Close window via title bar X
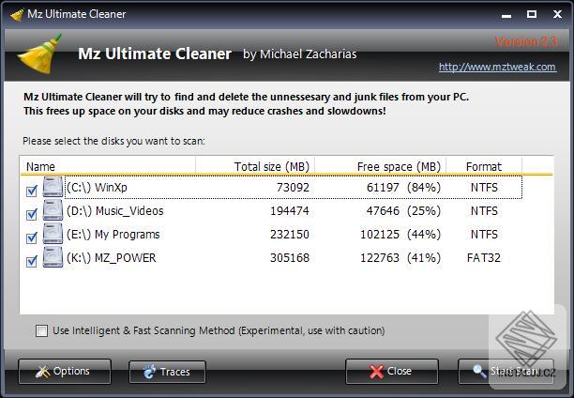 coord(557,14)
